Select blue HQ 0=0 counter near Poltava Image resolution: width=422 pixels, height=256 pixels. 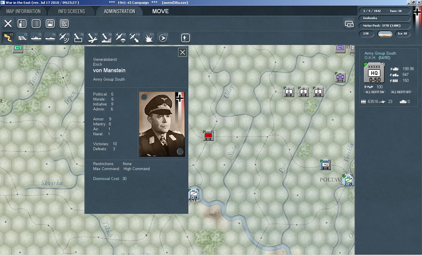tap(325, 165)
